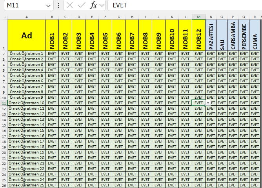Click the PERSEMBE header cell
The width and height of the screenshot is (262, 188).
(x=244, y=35)
